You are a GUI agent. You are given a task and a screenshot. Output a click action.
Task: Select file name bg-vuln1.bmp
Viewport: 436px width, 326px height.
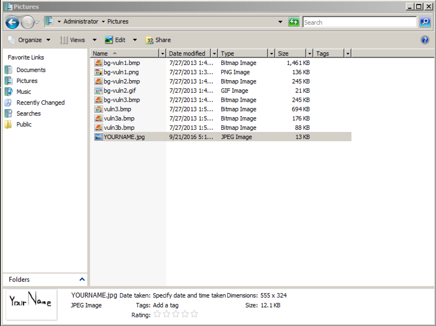tap(122, 63)
